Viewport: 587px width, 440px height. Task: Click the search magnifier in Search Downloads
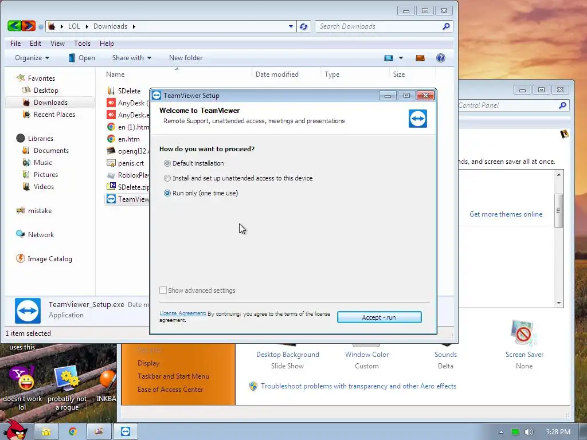(x=446, y=26)
